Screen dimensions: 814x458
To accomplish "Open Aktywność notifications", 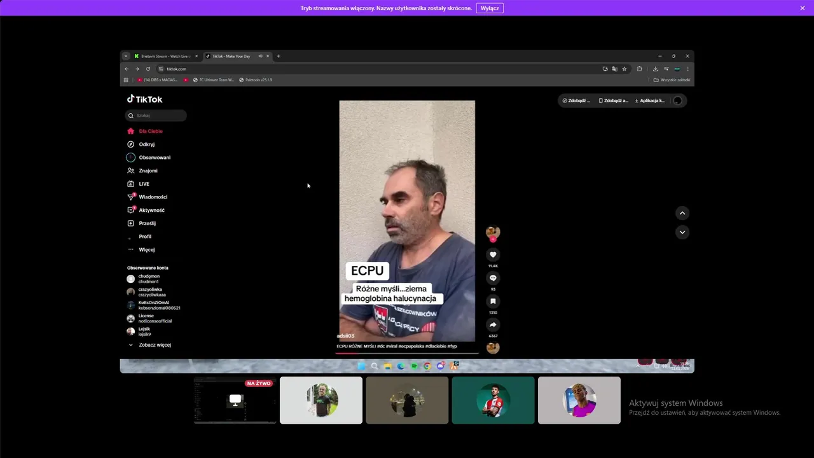I will [x=146, y=210].
